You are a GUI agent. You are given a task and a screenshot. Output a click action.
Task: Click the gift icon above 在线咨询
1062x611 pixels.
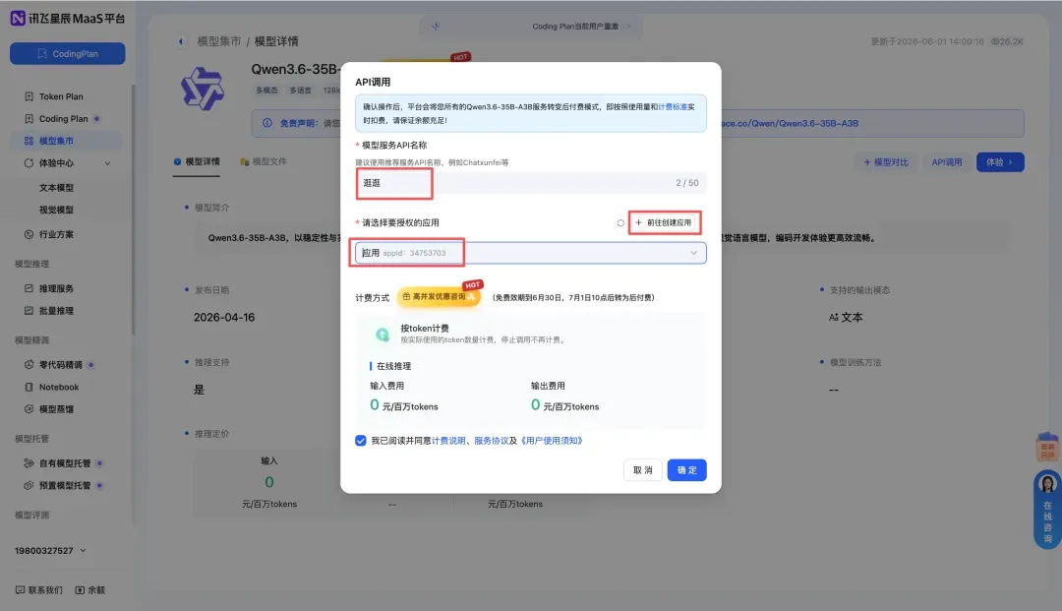(1047, 447)
